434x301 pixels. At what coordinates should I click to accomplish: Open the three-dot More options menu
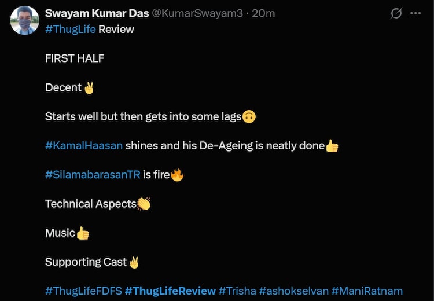[x=415, y=13]
